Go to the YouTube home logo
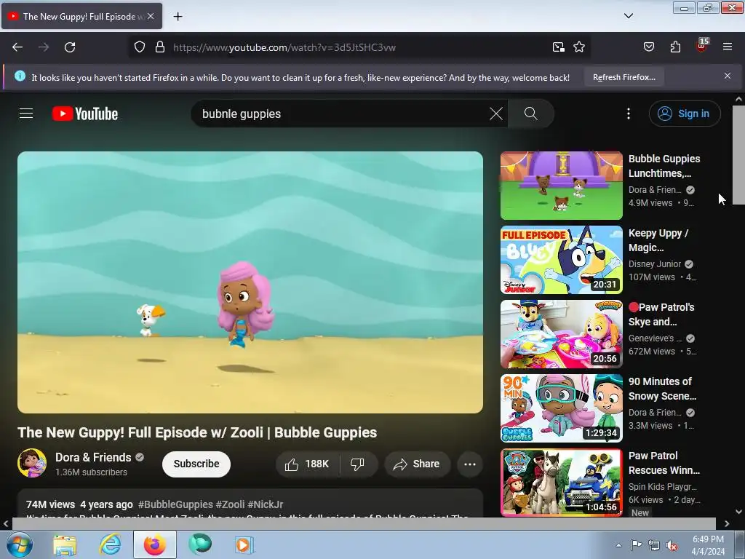This screenshot has width=745, height=559. pos(85,114)
